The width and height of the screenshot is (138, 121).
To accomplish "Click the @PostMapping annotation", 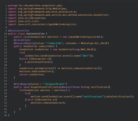I will pyautogui.click(x=22, y=84).
